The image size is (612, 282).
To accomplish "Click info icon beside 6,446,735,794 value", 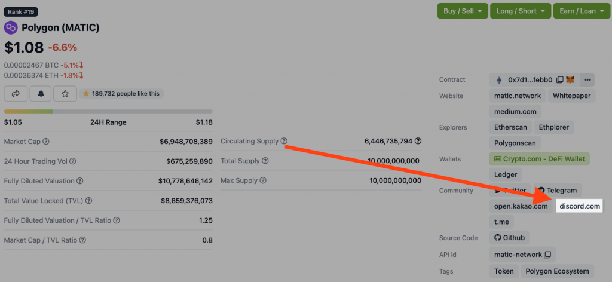I will pyautogui.click(x=418, y=142).
